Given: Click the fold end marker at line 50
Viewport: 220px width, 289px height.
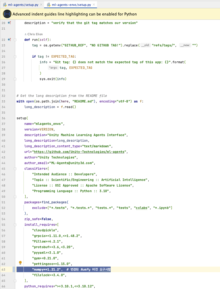Looking at the screenshot, I should click(x=15, y=197).
